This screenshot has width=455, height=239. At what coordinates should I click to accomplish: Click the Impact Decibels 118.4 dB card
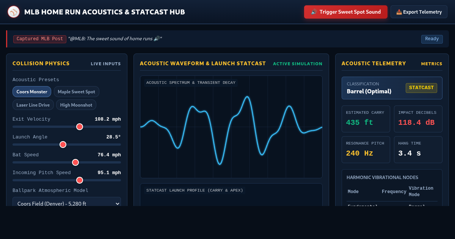418,119
